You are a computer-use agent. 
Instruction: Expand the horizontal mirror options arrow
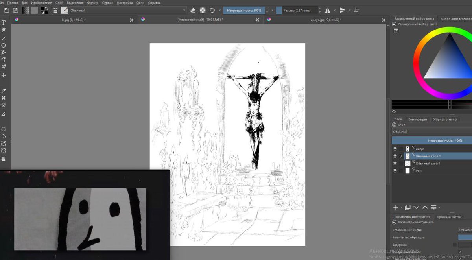click(x=335, y=10)
